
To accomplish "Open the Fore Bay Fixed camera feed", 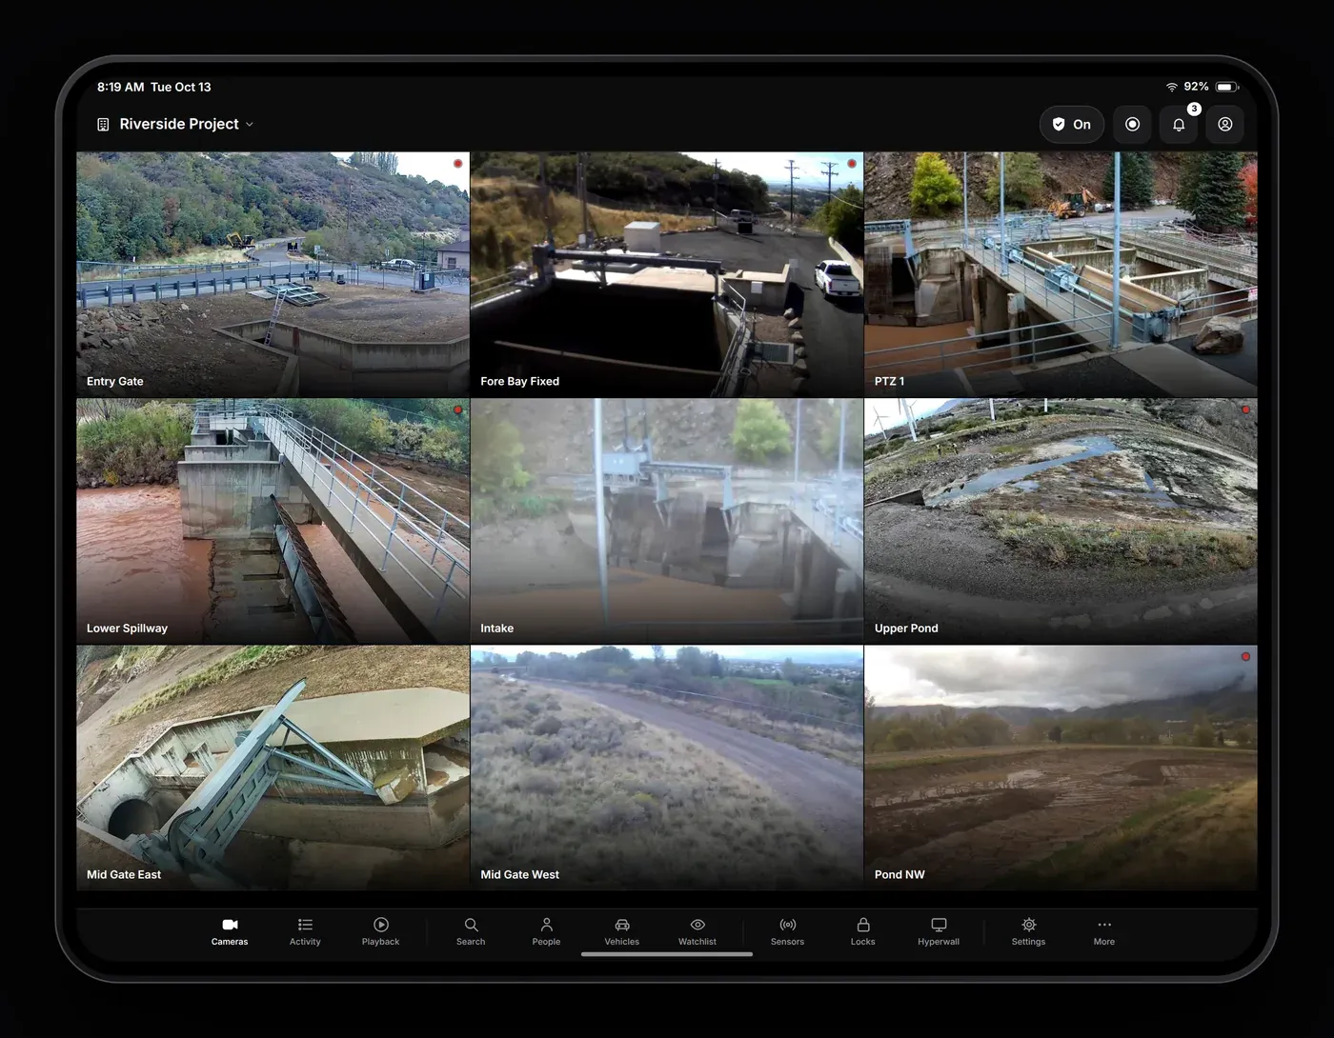I will [x=667, y=274].
